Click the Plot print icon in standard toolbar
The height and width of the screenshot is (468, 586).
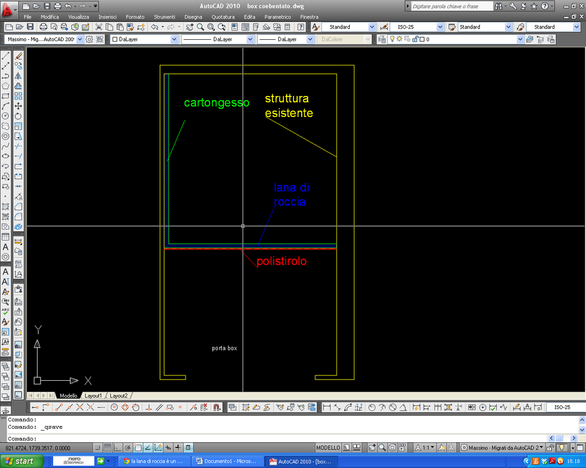[43, 27]
